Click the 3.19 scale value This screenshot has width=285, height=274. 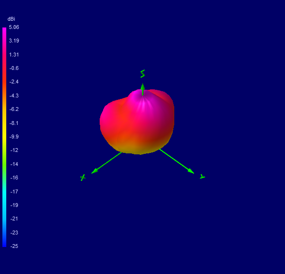click(14, 41)
